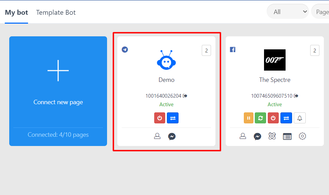Click the atom-shaped icon on The Spectre card
The height and width of the screenshot is (195, 329).
click(272, 136)
